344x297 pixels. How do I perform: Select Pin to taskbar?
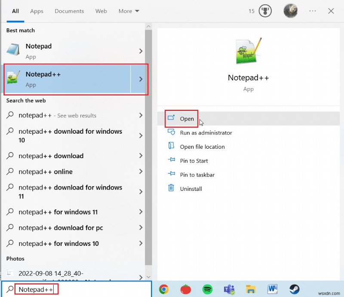point(249,175)
